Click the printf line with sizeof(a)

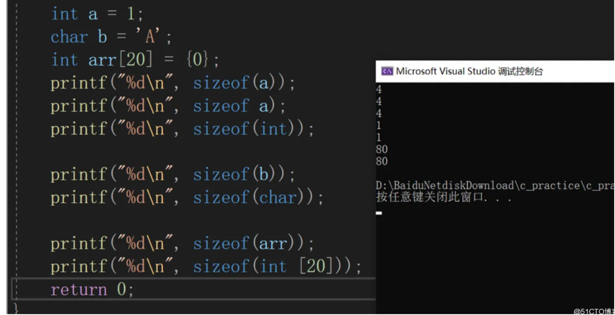[x=173, y=83]
